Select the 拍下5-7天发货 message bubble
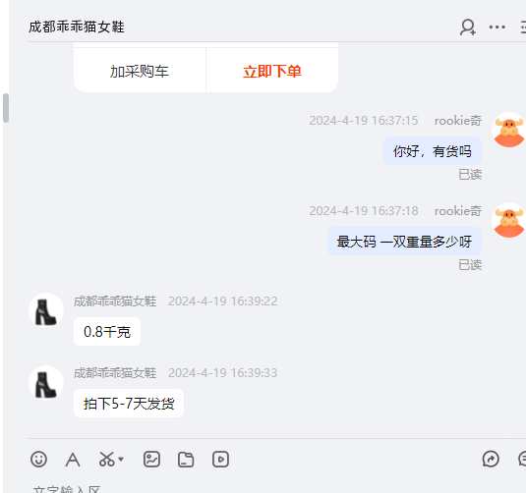The width and height of the screenshot is (526, 493). click(x=129, y=404)
